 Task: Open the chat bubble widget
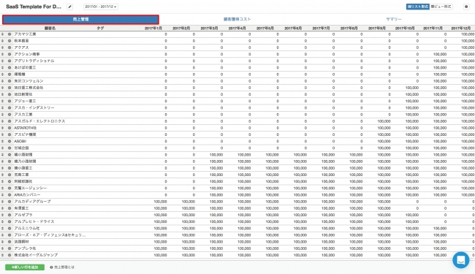[461, 260]
